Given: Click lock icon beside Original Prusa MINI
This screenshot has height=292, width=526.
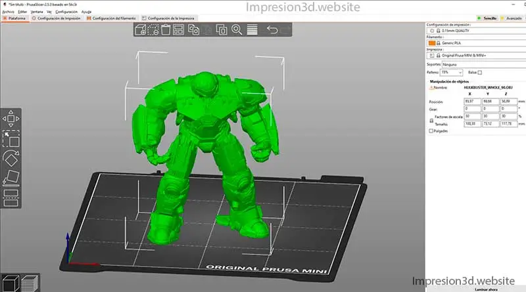Looking at the screenshot, I should (438, 55).
